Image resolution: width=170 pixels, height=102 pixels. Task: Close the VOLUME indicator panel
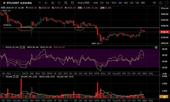pos(17,77)
